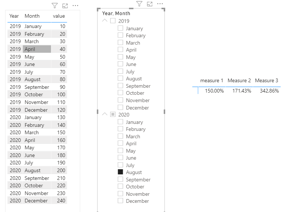Check March under 2019 in slicer

120,42
